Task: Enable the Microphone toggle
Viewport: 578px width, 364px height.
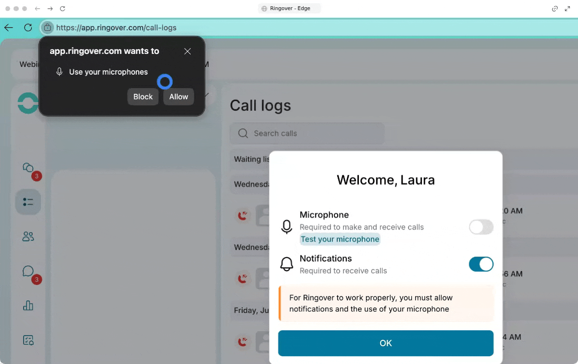Action: [x=481, y=227]
